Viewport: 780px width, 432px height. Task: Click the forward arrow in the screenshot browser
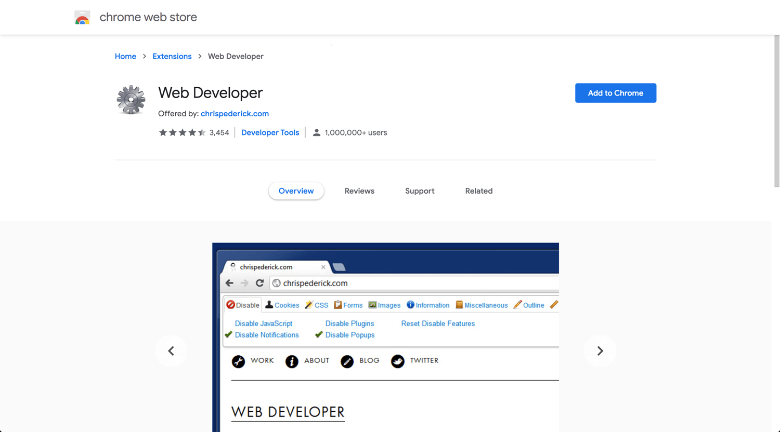tap(244, 283)
